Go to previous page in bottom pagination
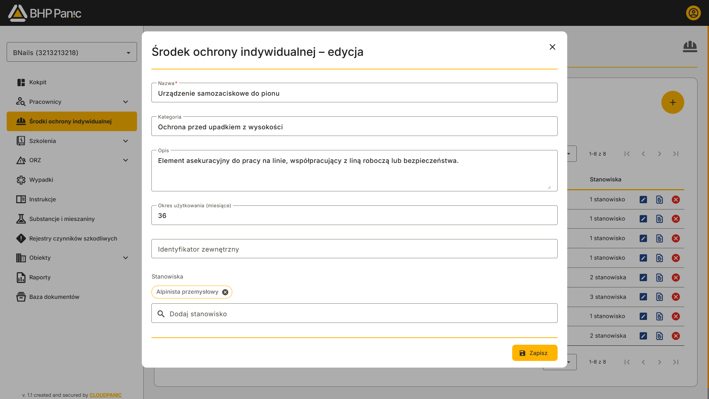Screen dimensions: 709x399 click(643, 362)
